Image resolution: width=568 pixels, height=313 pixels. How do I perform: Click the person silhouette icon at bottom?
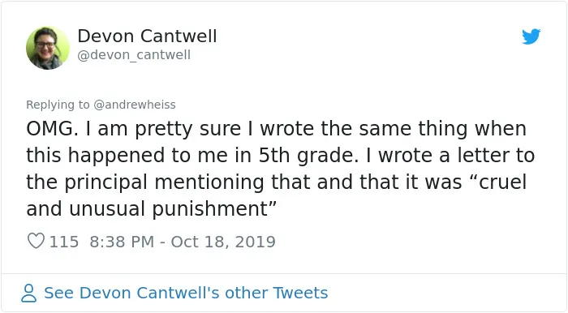[28, 293]
